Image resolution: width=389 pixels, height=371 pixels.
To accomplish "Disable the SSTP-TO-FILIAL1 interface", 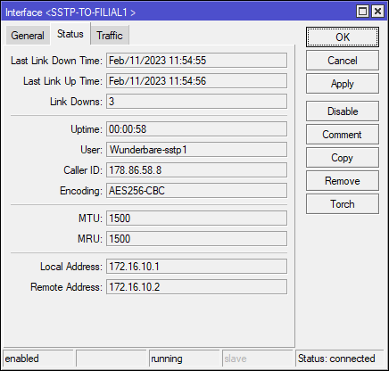I will [x=343, y=111].
